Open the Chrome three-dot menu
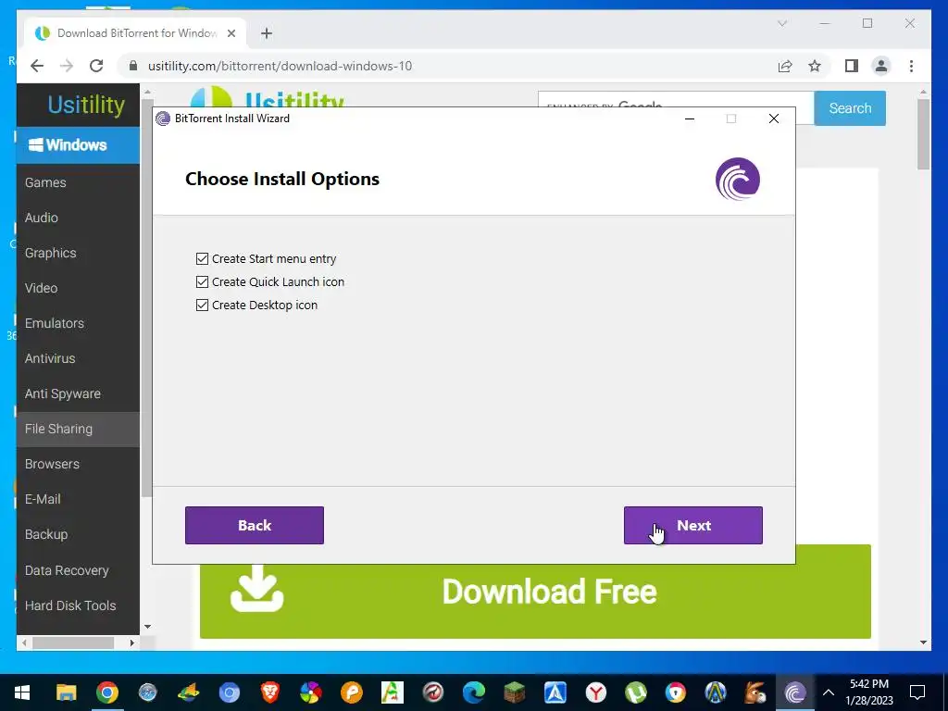This screenshot has width=948, height=711. click(x=911, y=66)
